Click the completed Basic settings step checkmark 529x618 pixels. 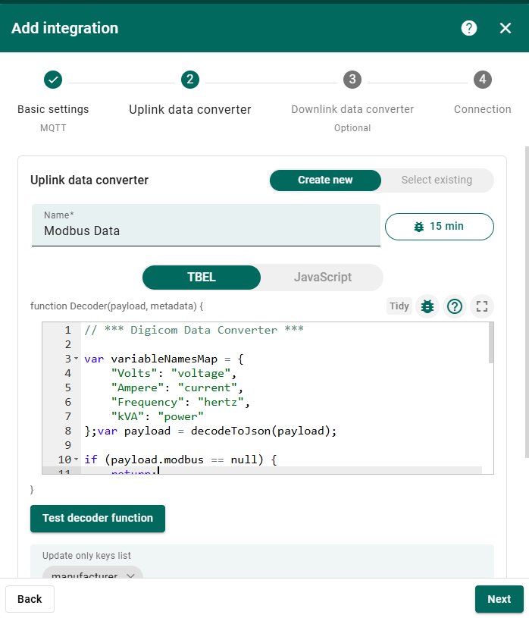[x=53, y=80]
